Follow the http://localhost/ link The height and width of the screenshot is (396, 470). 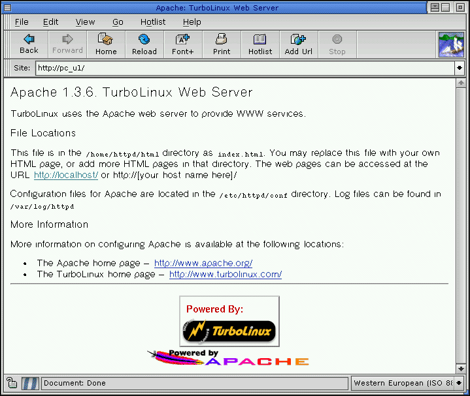click(66, 175)
